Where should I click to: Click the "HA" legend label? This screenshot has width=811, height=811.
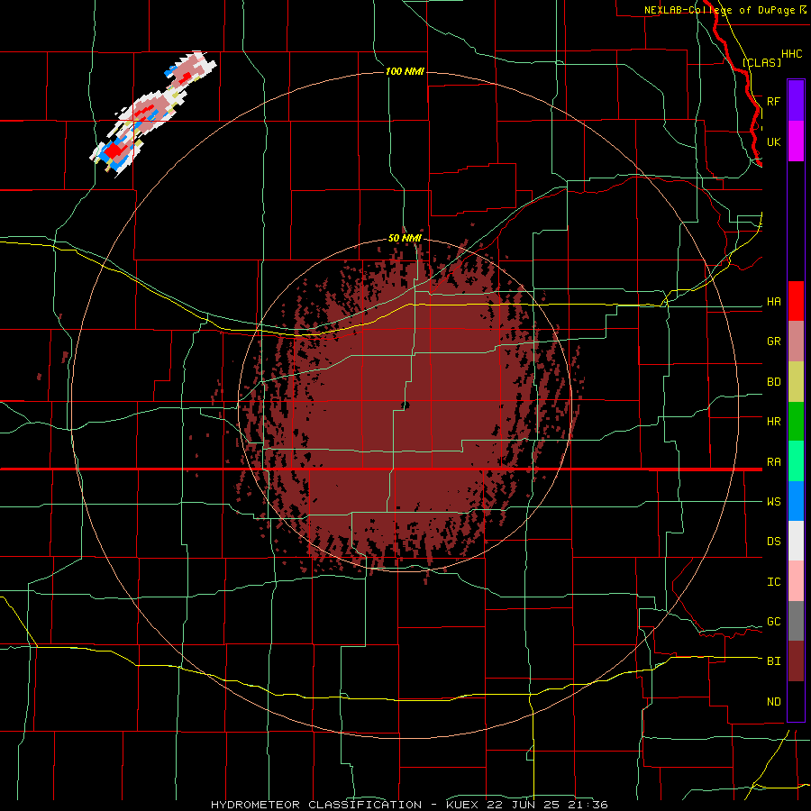pos(774,302)
